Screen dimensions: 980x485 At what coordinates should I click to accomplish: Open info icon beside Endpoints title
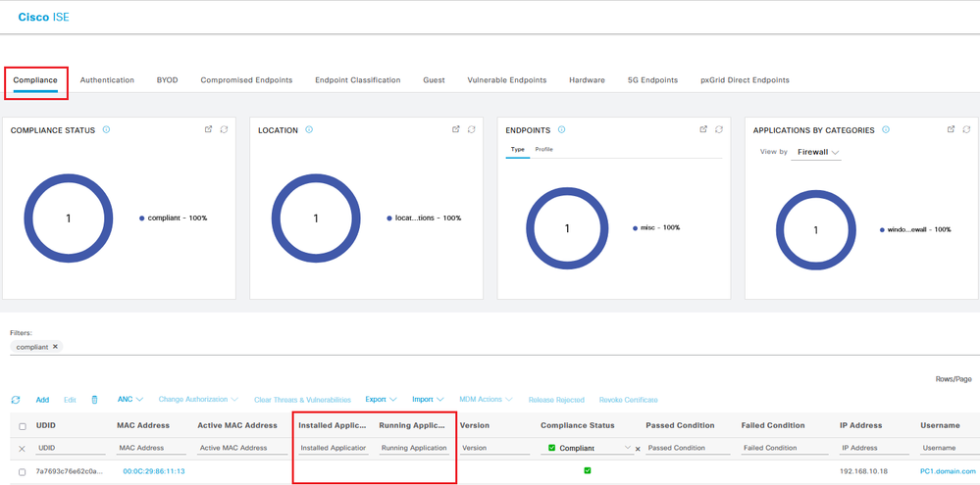[561, 130]
